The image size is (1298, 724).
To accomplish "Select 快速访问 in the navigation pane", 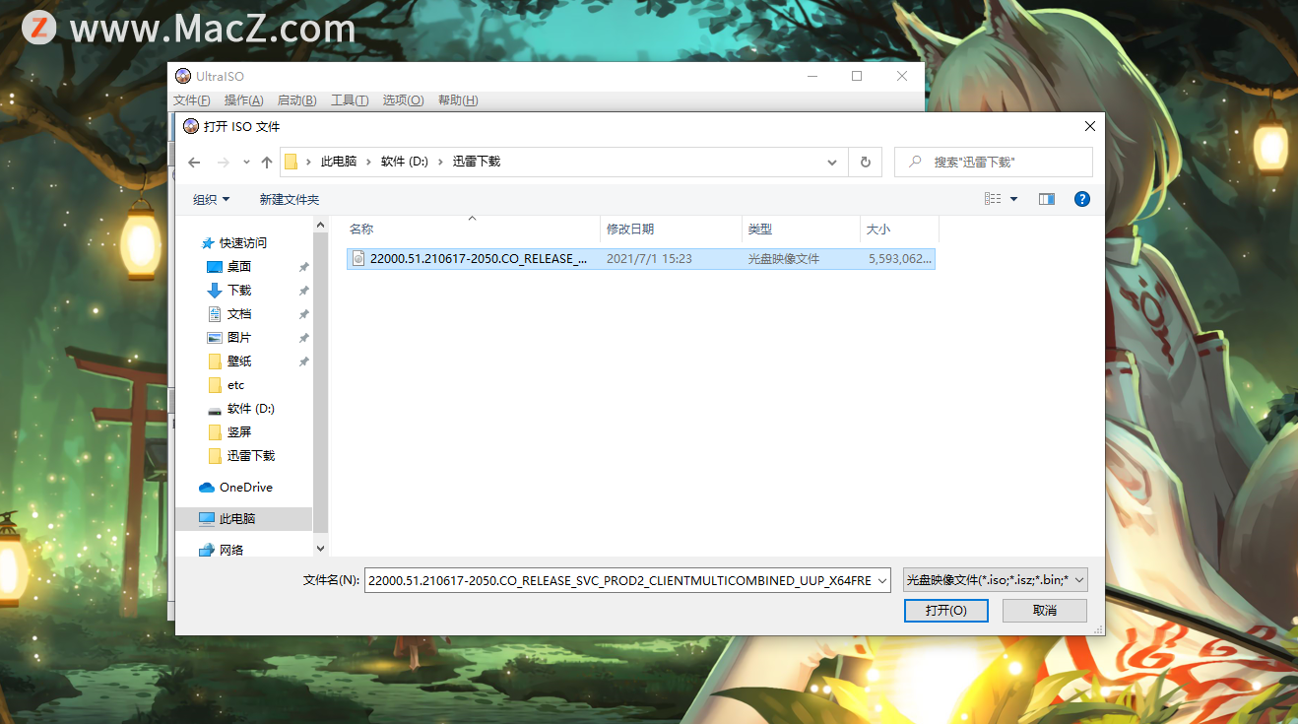I will pos(242,242).
